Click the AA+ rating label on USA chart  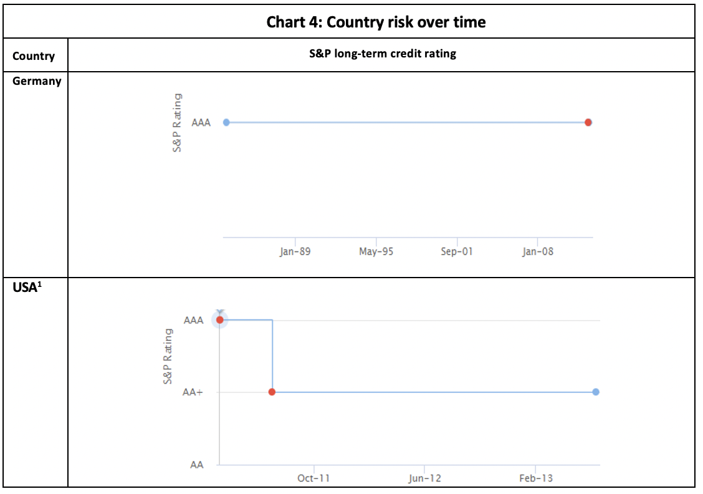pos(193,392)
